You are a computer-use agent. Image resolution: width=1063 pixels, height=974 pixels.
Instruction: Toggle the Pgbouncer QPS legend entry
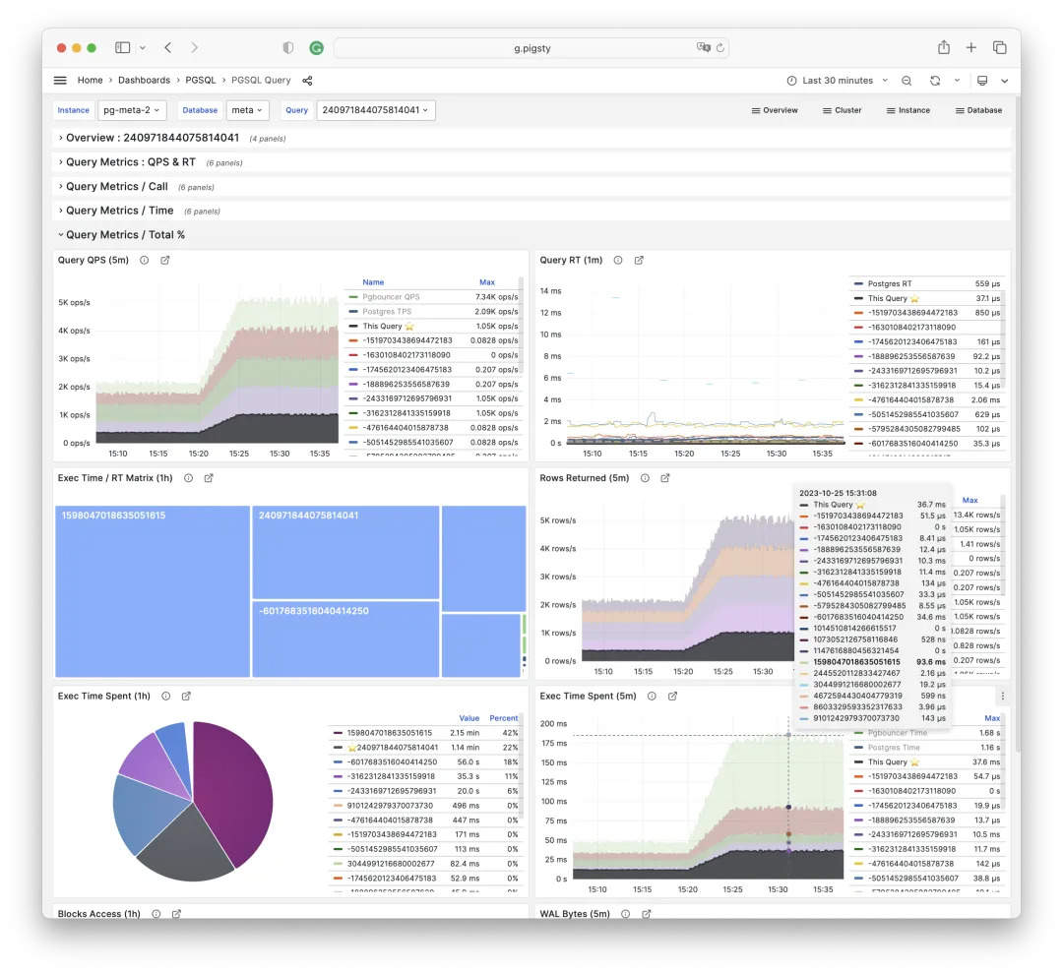[x=392, y=295]
